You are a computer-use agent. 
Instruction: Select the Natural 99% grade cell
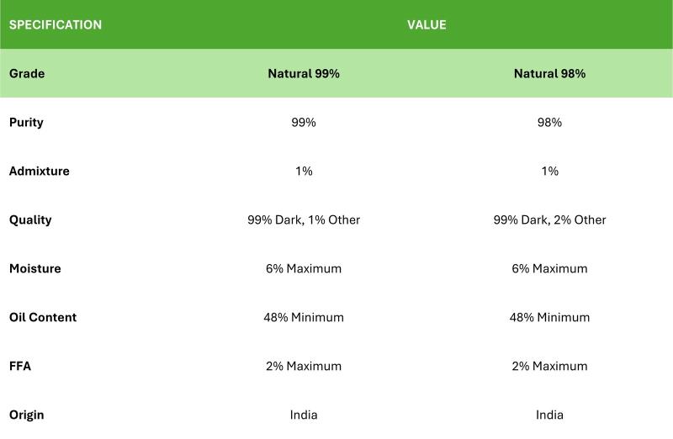tap(304, 73)
